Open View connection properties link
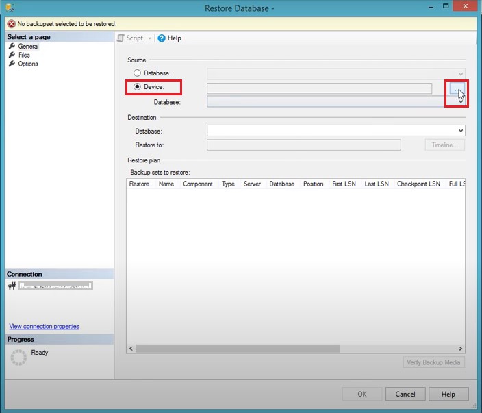The width and height of the screenshot is (482, 413). [44, 327]
